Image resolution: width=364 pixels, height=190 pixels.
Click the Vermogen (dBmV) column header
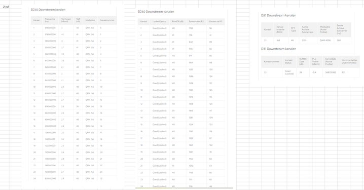[66, 20]
